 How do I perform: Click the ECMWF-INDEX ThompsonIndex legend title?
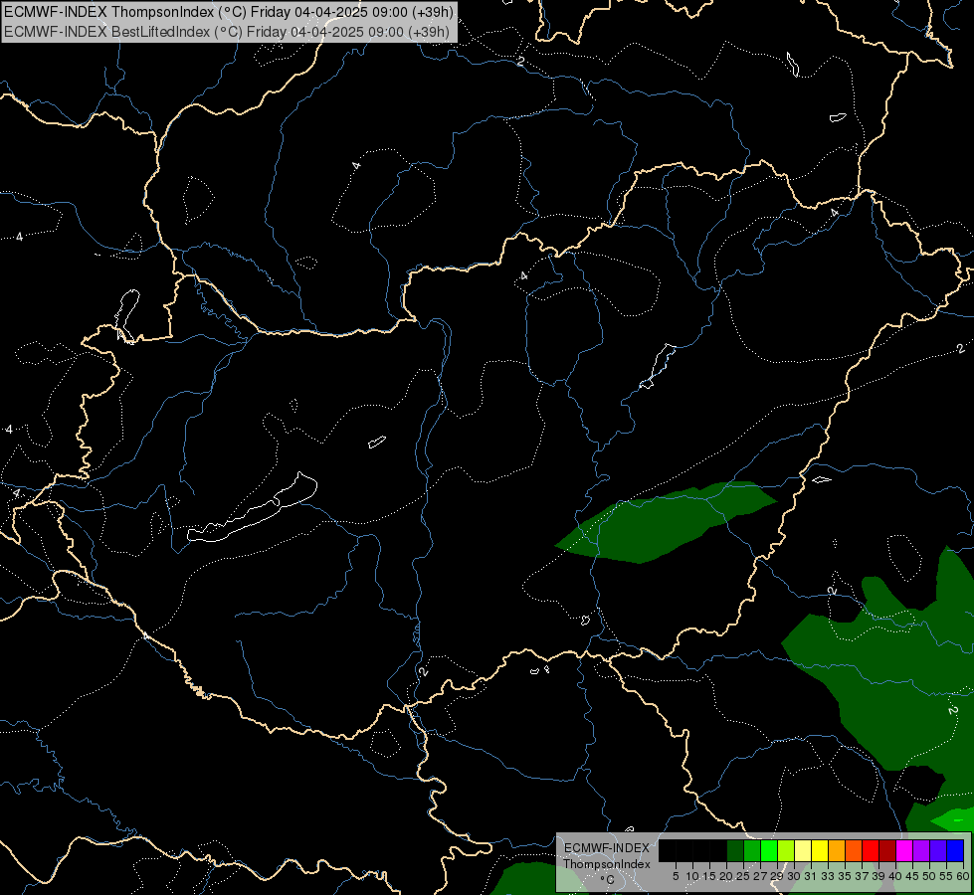pyautogui.click(x=607, y=855)
